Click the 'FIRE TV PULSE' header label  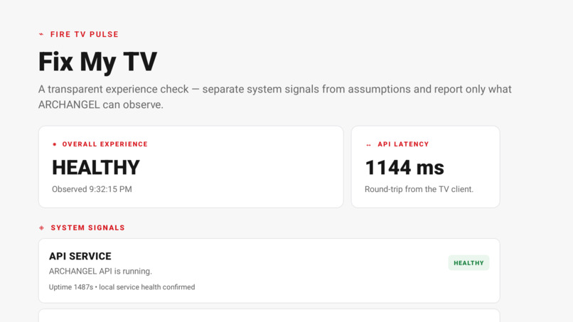pos(85,34)
